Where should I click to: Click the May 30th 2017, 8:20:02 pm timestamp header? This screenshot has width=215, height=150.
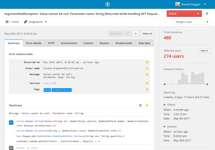click(21, 34)
